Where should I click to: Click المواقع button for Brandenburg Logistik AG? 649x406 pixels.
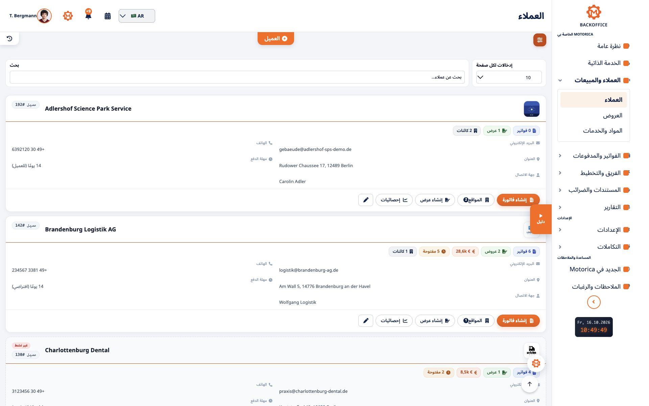476,321
